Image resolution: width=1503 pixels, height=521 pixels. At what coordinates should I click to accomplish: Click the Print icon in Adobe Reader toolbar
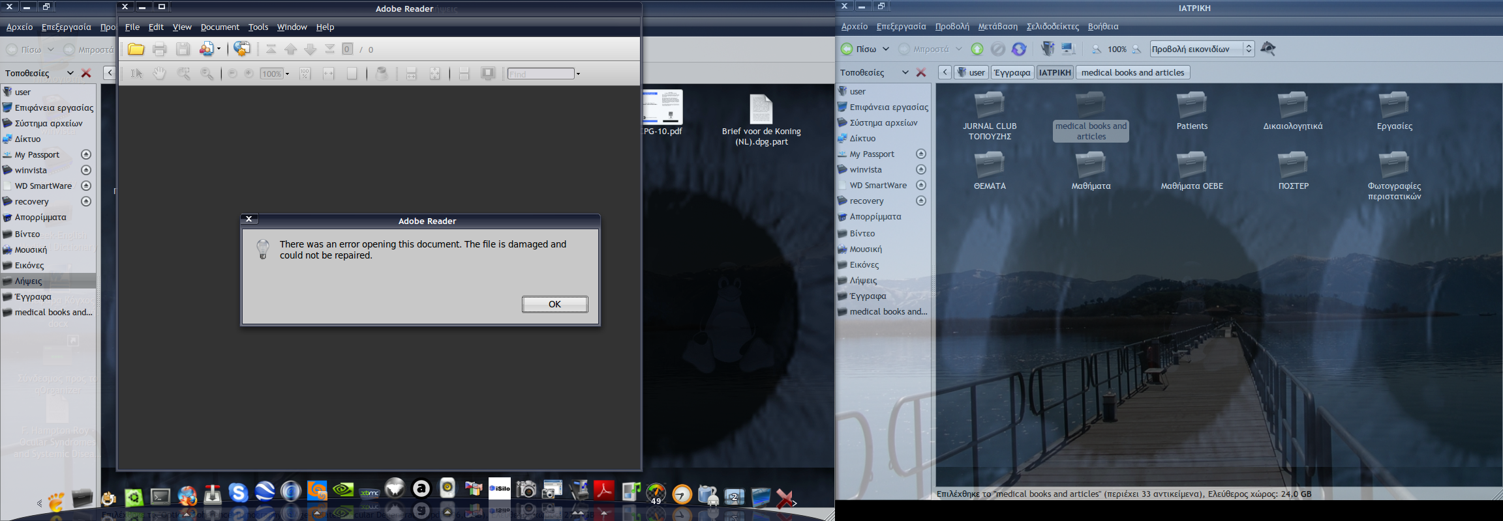point(160,49)
